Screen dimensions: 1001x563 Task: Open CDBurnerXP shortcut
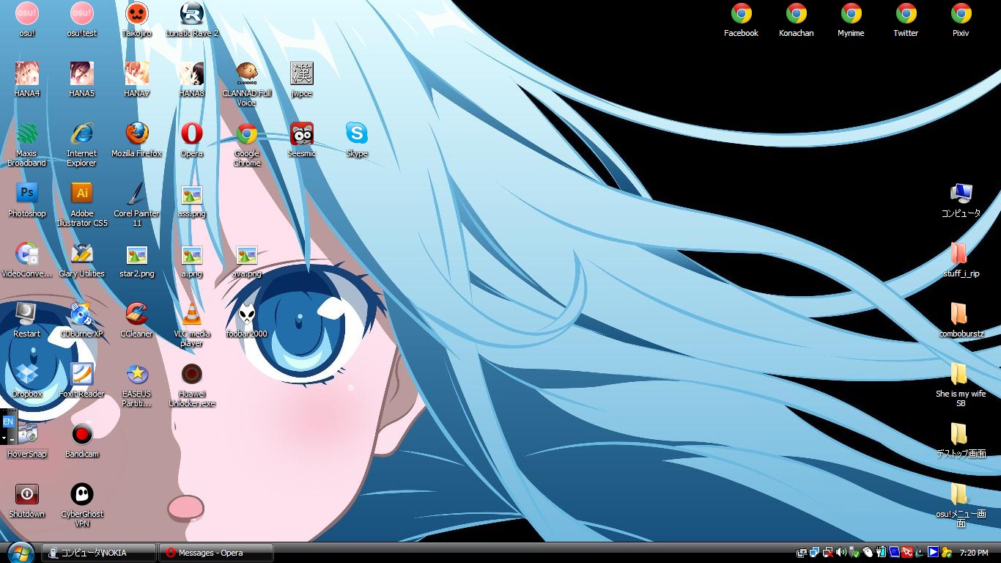click(x=81, y=320)
